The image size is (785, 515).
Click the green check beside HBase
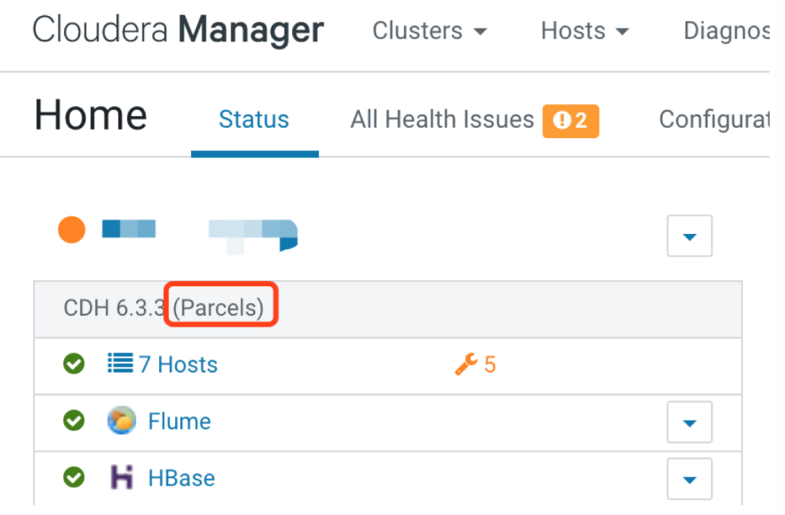73,477
